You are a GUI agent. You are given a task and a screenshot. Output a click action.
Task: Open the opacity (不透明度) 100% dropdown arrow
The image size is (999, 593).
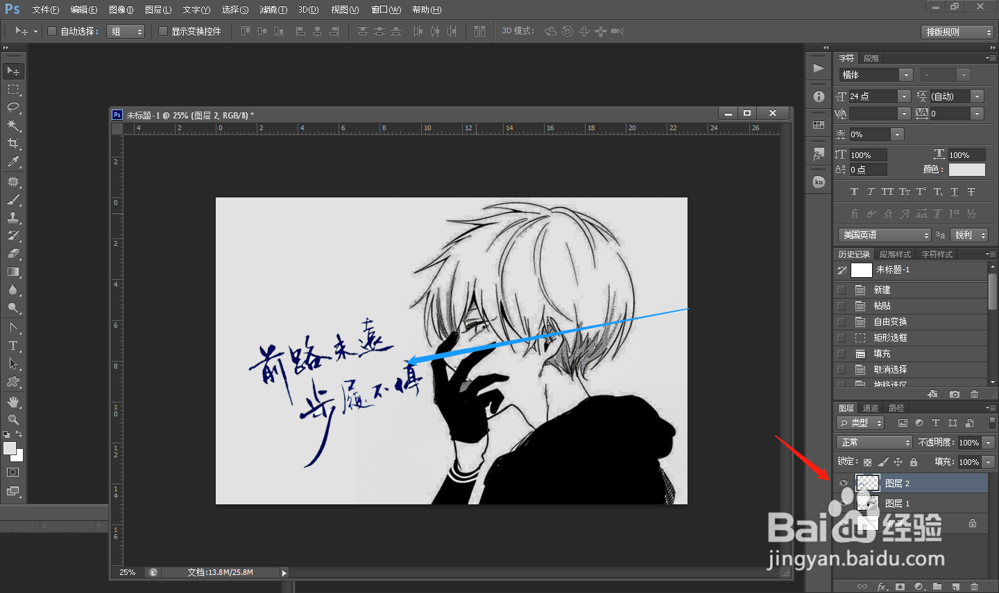click(989, 442)
